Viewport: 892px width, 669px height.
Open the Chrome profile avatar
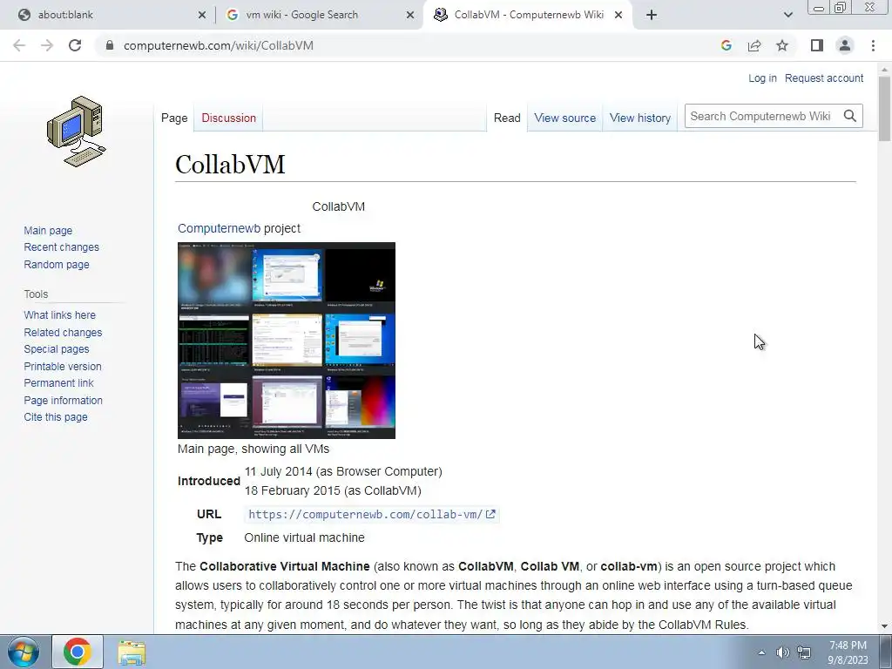(x=845, y=45)
